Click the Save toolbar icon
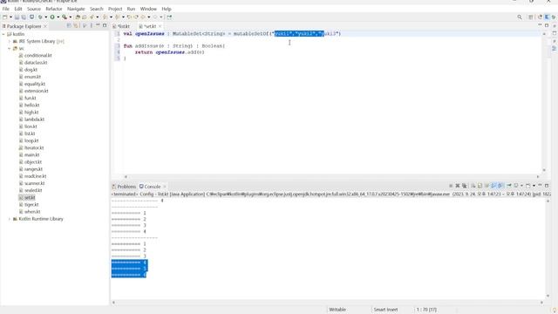 (x=17, y=17)
